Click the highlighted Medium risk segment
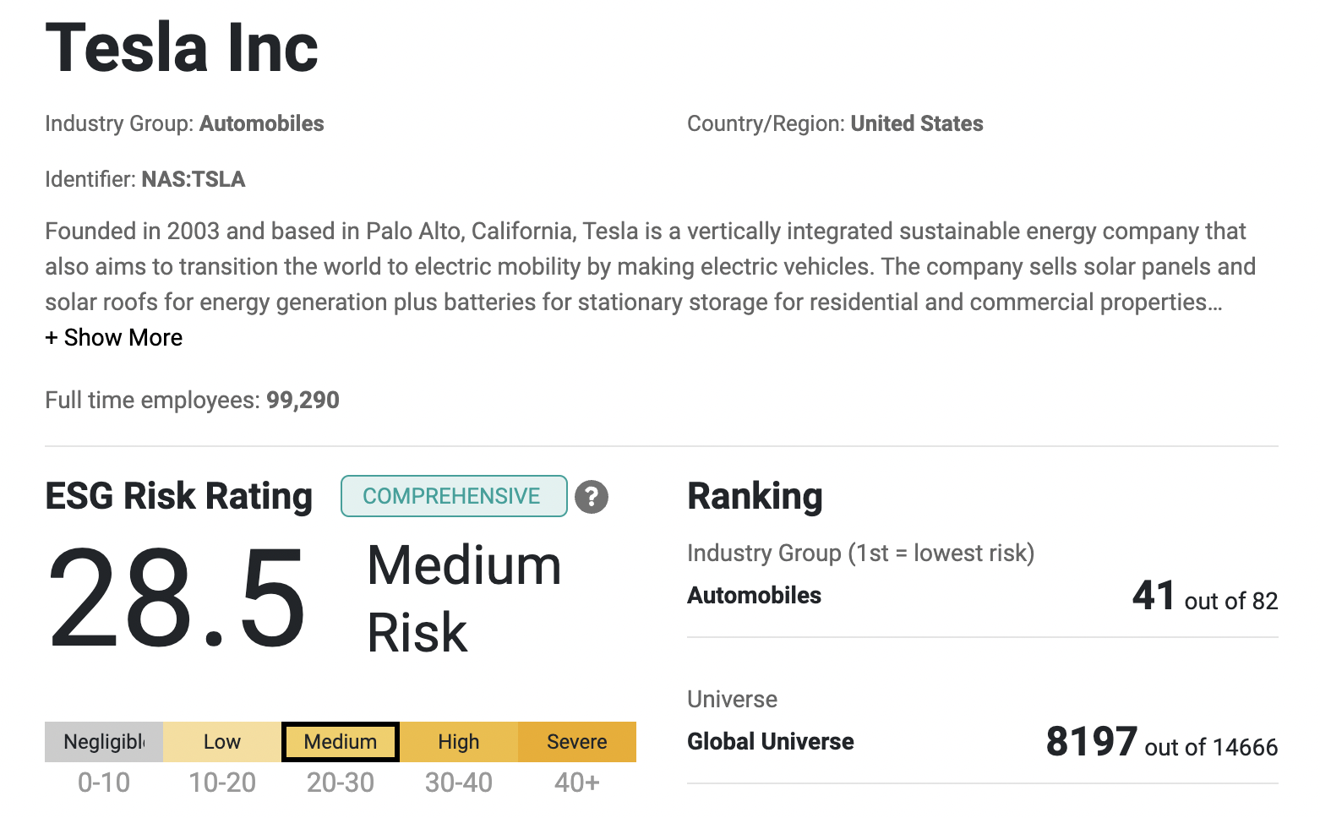This screenshot has height=818, width=1320. 341,742
